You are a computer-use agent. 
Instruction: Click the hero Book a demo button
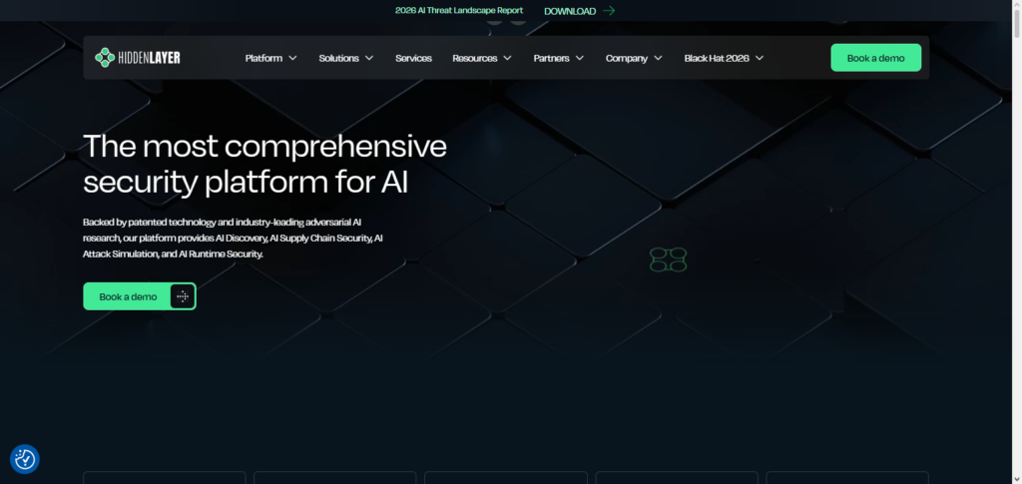coord(140,296)
